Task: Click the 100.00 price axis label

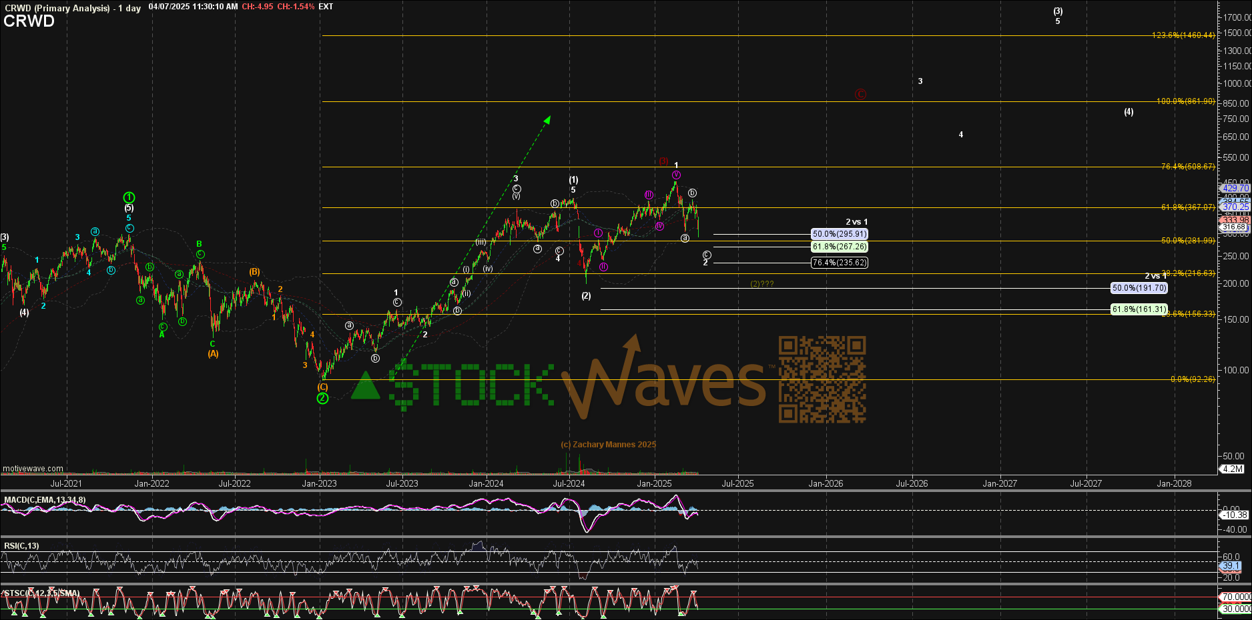Action: pos(1237,370)
